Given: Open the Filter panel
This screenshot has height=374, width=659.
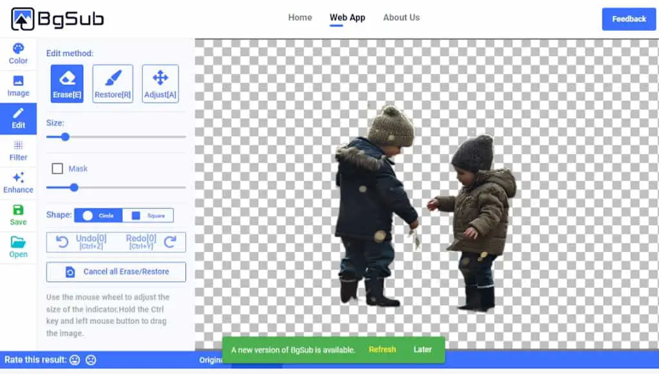Looking at the screenshot, I should [x=18, y=150].
